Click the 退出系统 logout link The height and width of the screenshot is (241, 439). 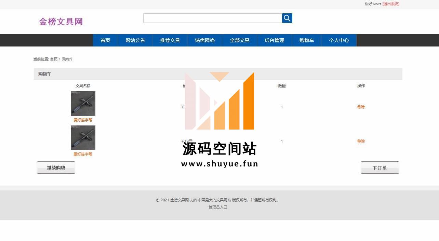coord(391,4)
